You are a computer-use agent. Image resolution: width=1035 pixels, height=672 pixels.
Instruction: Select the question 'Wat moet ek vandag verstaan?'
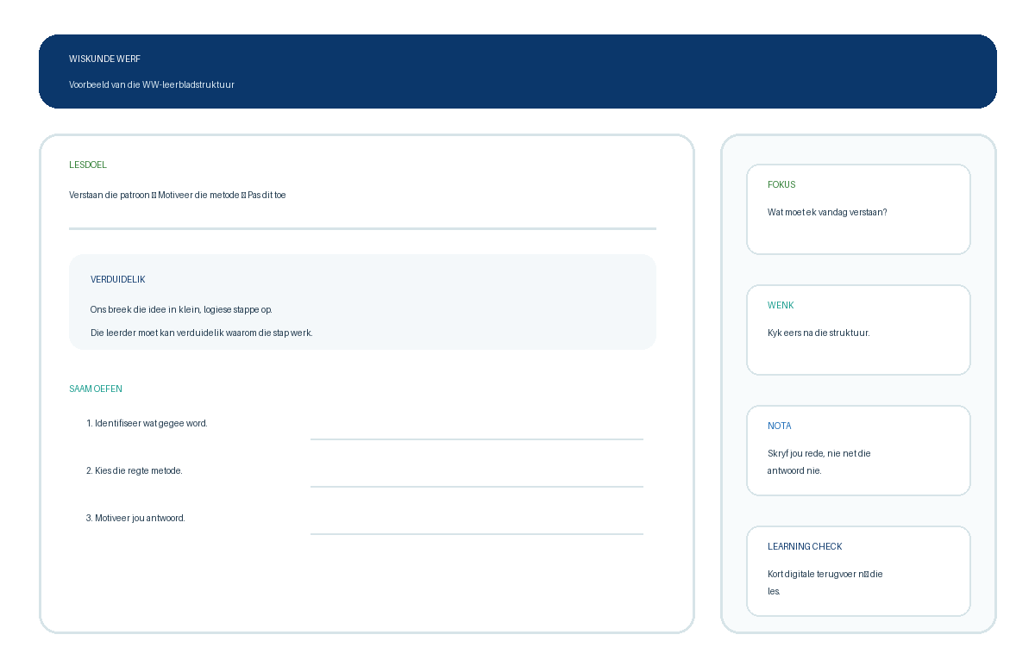point(827,212)
